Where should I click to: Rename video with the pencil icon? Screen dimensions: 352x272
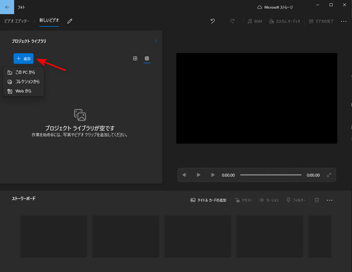tap(70, 21)
